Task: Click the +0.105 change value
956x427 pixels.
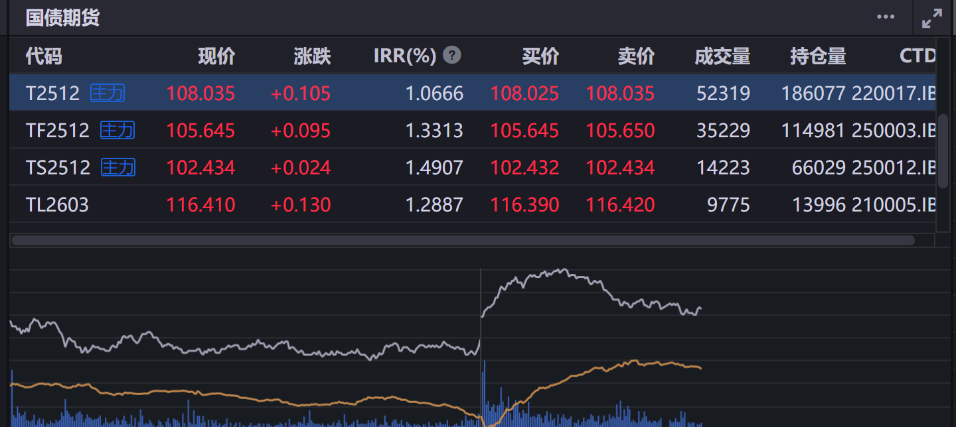Action: pos(301,93)
